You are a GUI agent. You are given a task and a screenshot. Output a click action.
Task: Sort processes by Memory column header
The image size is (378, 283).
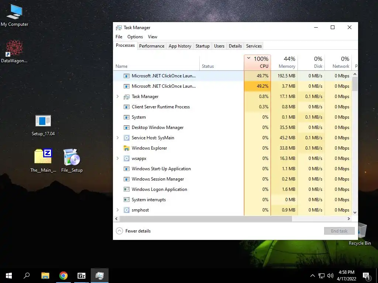click(285, 63)
